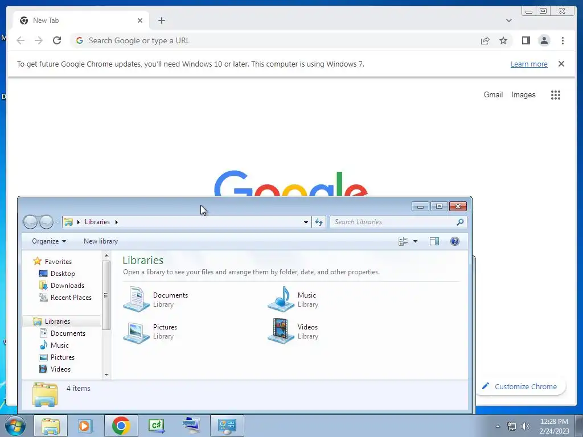Click Explorer forward button

(46, 222)
